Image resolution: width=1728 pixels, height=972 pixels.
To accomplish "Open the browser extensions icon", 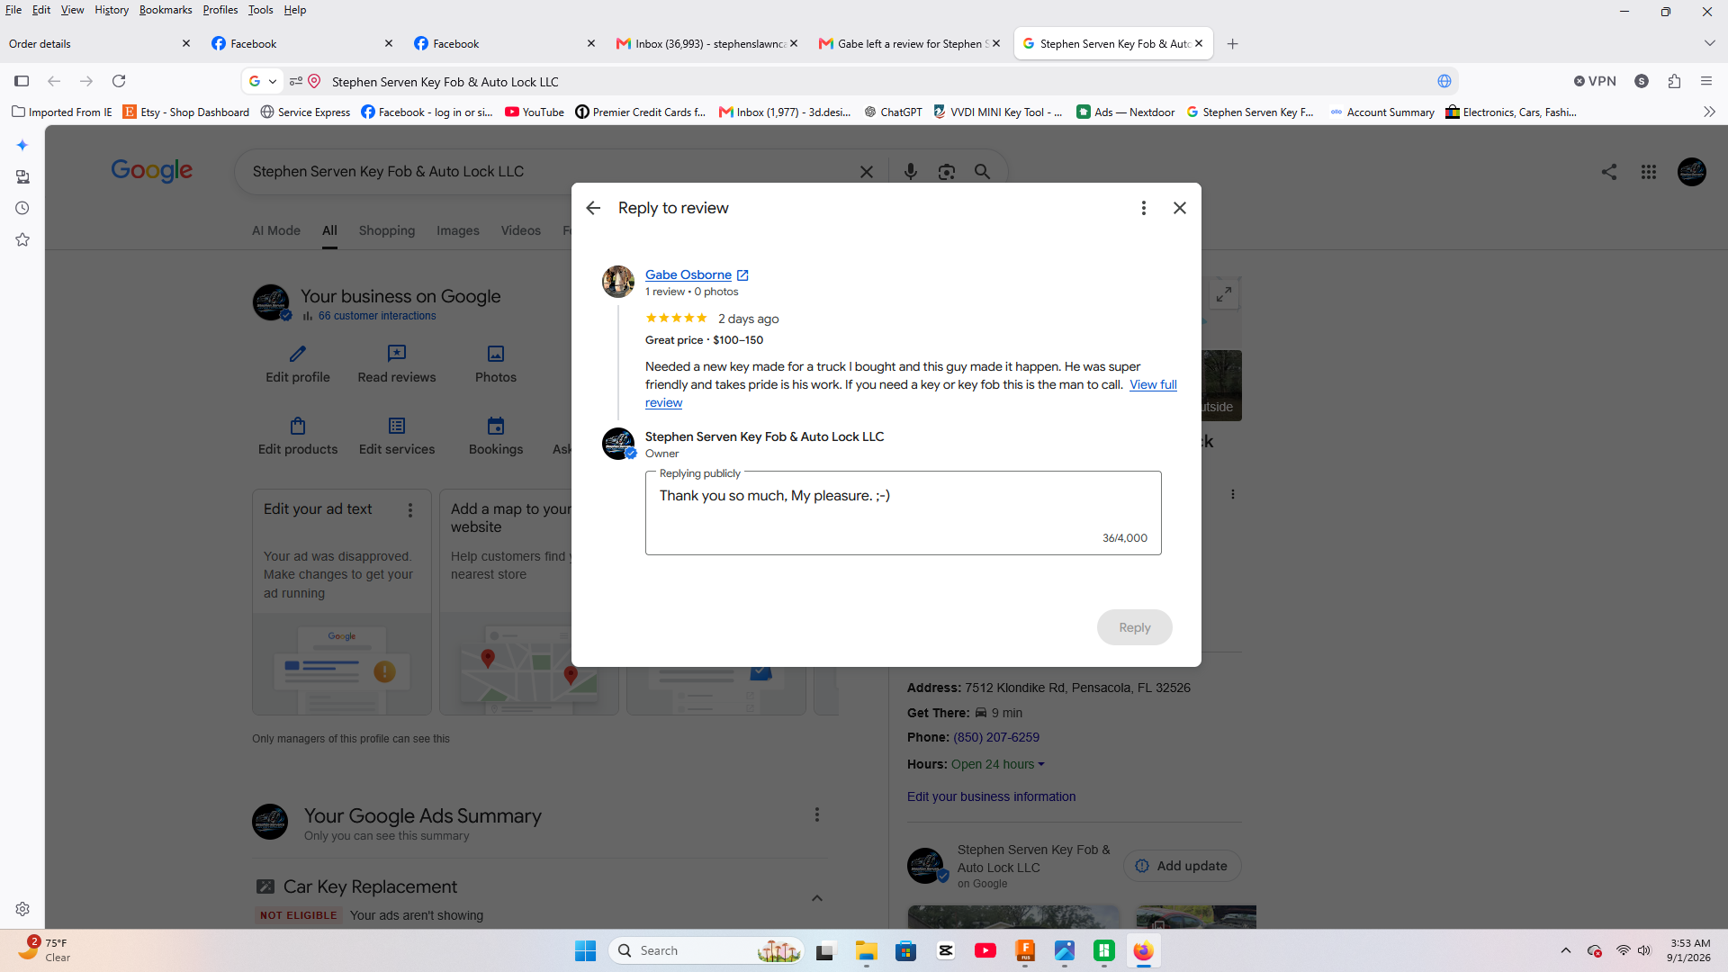I will (1674, 81).
